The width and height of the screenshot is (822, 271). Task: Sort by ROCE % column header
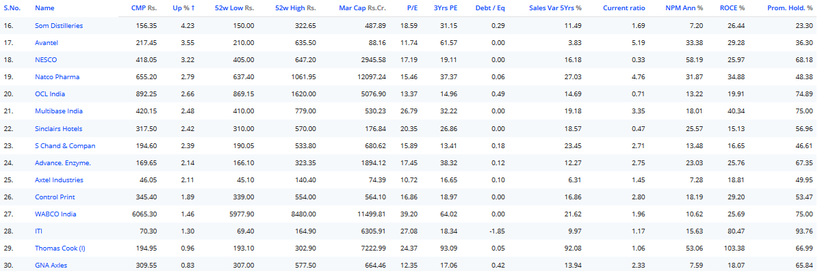[732, 8]
